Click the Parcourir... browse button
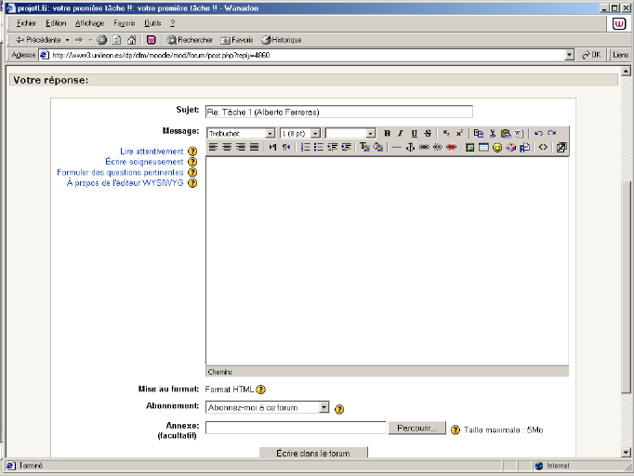Viewport: 634px width, 476px height. (x=416, y=428)
